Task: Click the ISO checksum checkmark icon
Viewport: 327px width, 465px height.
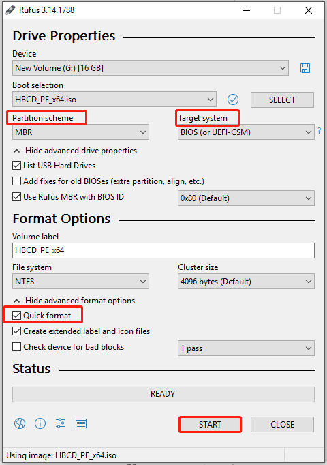Action: coord(233,100)
